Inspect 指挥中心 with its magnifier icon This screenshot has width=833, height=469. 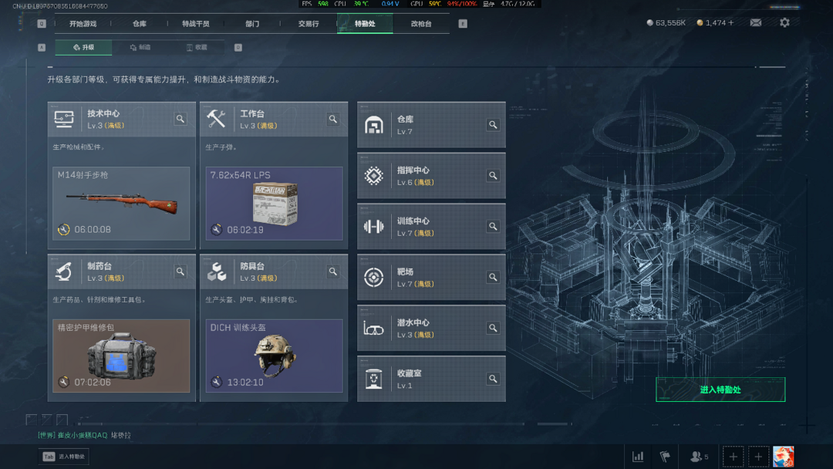pyautogui.click(x=493, y=176)
